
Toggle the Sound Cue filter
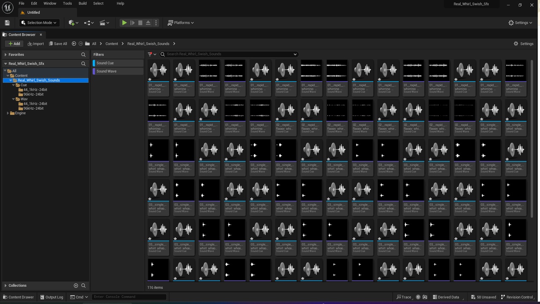[x=118, y=63]
